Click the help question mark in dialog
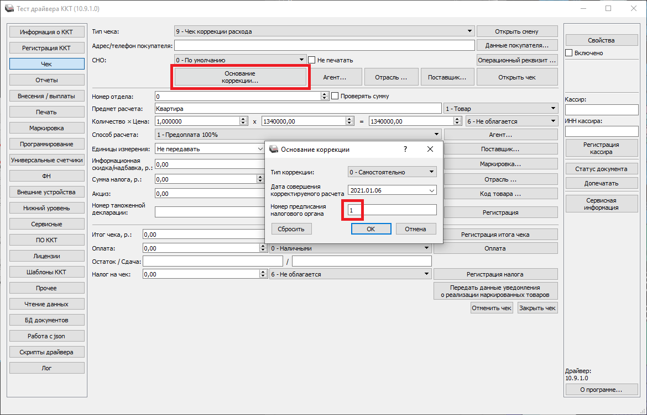The image size is (647, 415). click(x=405, y=150)
